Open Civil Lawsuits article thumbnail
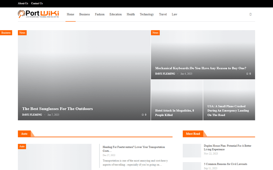The image size is (273, 170). pos(192,166)
